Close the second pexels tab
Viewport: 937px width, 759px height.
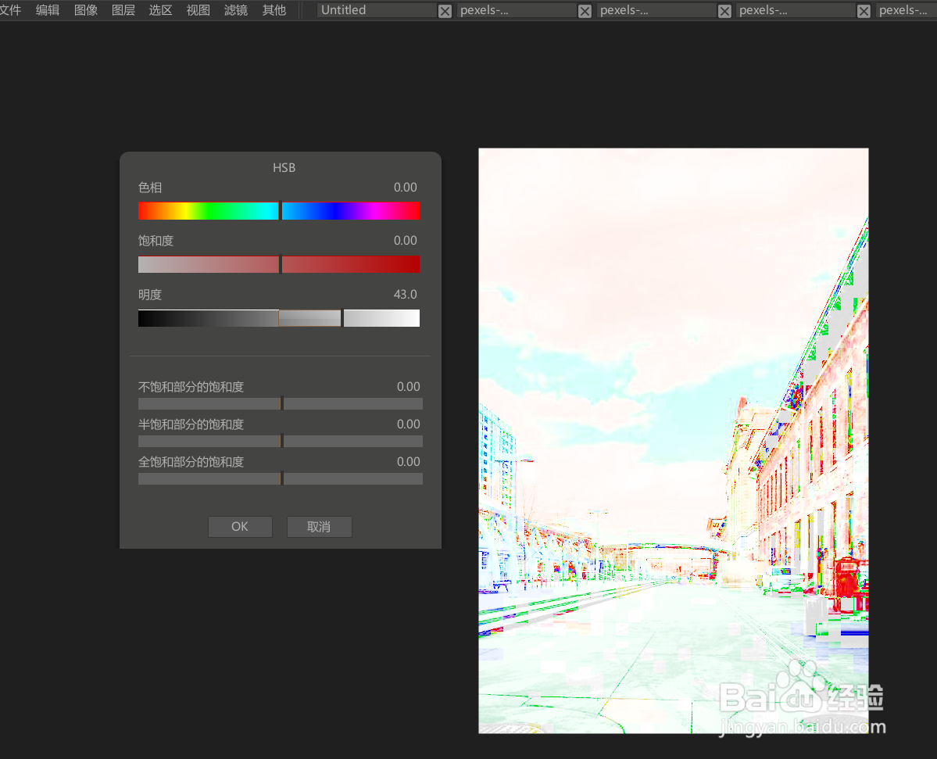point(724,11)
